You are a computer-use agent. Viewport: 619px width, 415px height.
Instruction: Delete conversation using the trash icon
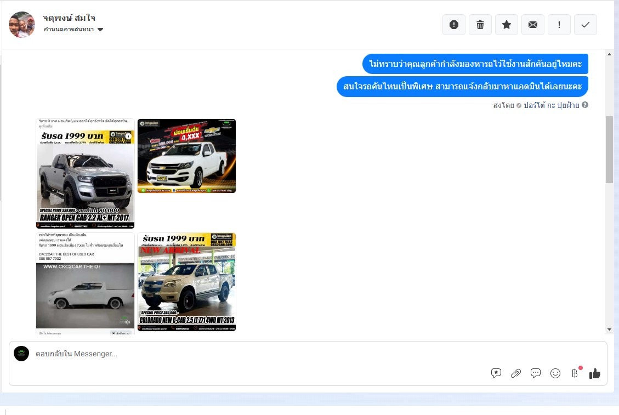(x=480, y=25)
